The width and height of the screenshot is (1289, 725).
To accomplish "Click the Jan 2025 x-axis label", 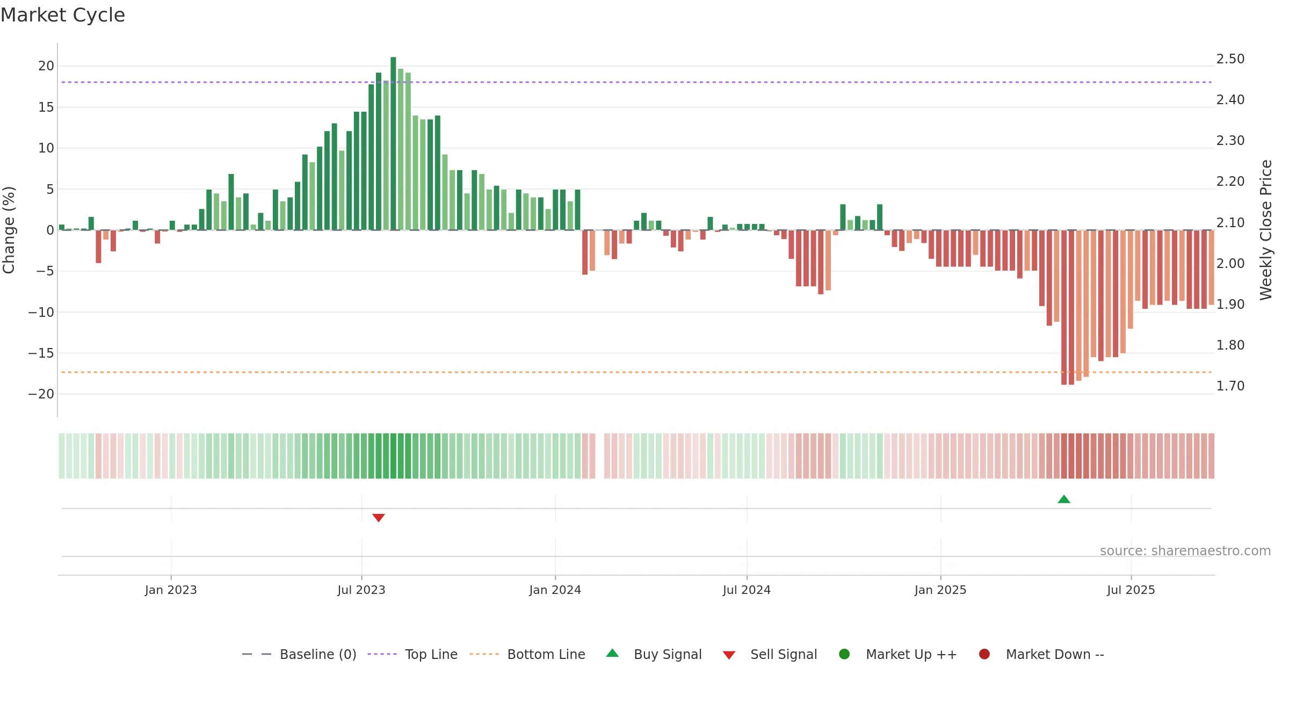I will [x=940, y=590].
